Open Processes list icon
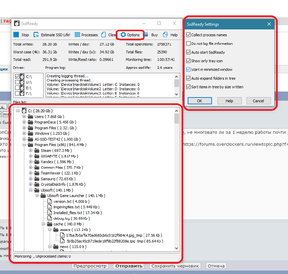This screenshot has height=274, width=288. [77, 35]
